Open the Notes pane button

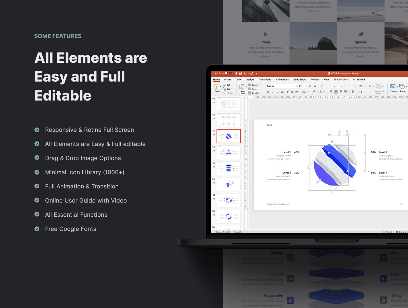click(387, 232)
